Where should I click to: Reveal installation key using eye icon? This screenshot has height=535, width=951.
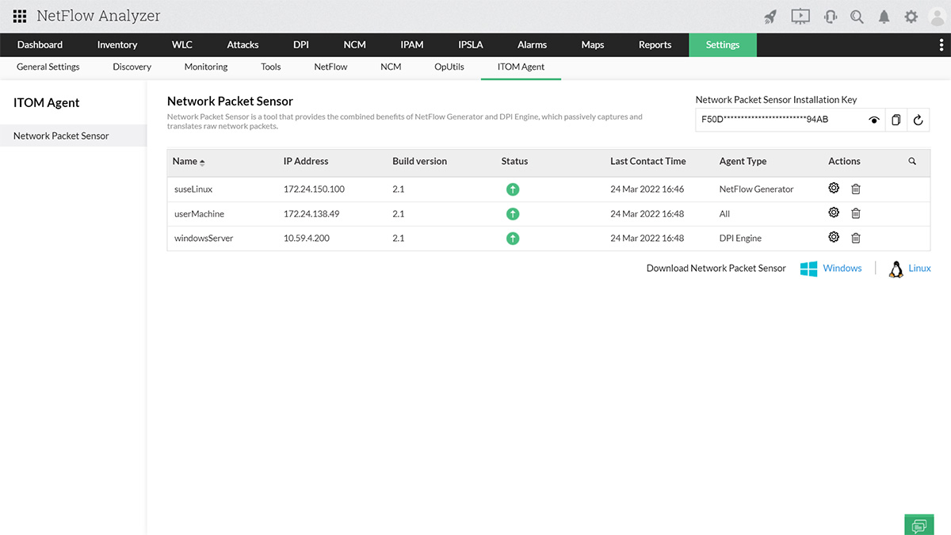pos(874,120)
